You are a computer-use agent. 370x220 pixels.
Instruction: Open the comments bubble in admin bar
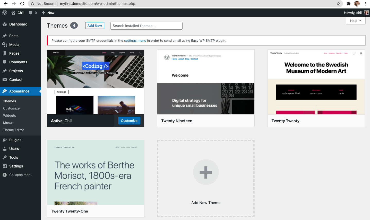31,13
